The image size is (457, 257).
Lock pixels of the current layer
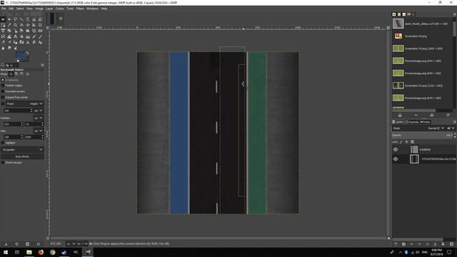point(401,142)
